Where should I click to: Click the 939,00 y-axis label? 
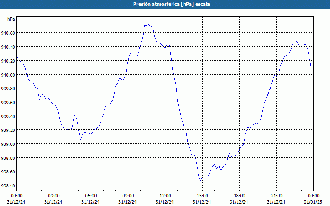click(x=8, y=144)
